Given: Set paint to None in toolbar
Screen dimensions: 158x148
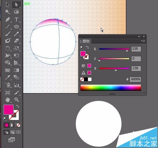Looking at the screenshot, I should coord(18,125).
